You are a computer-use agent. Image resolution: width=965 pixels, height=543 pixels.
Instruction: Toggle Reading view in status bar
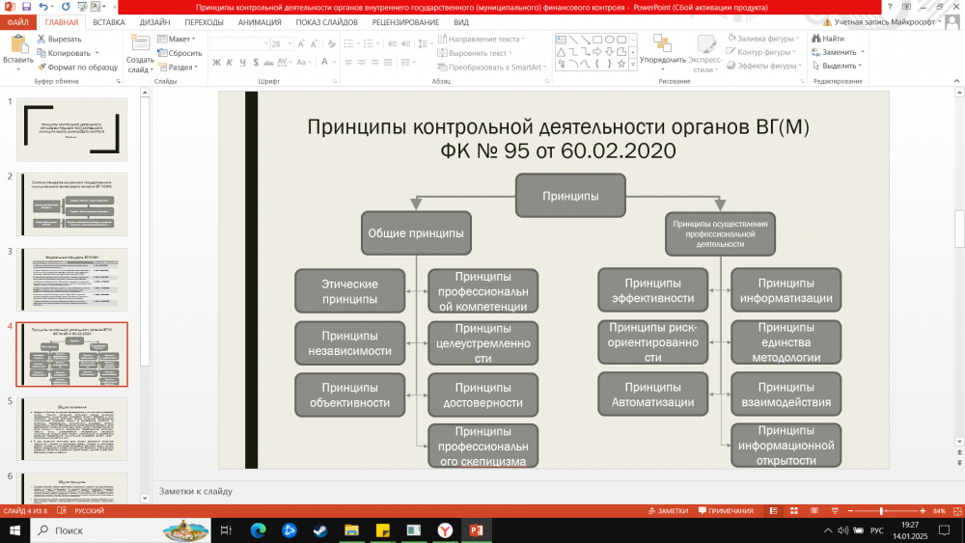click(815, 510)
